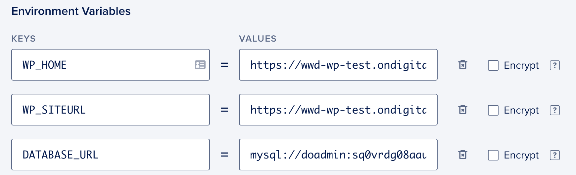576x175 pixels.
Task: Edit the WP_SITEURL value URL field
Action: tap(338, 110)
